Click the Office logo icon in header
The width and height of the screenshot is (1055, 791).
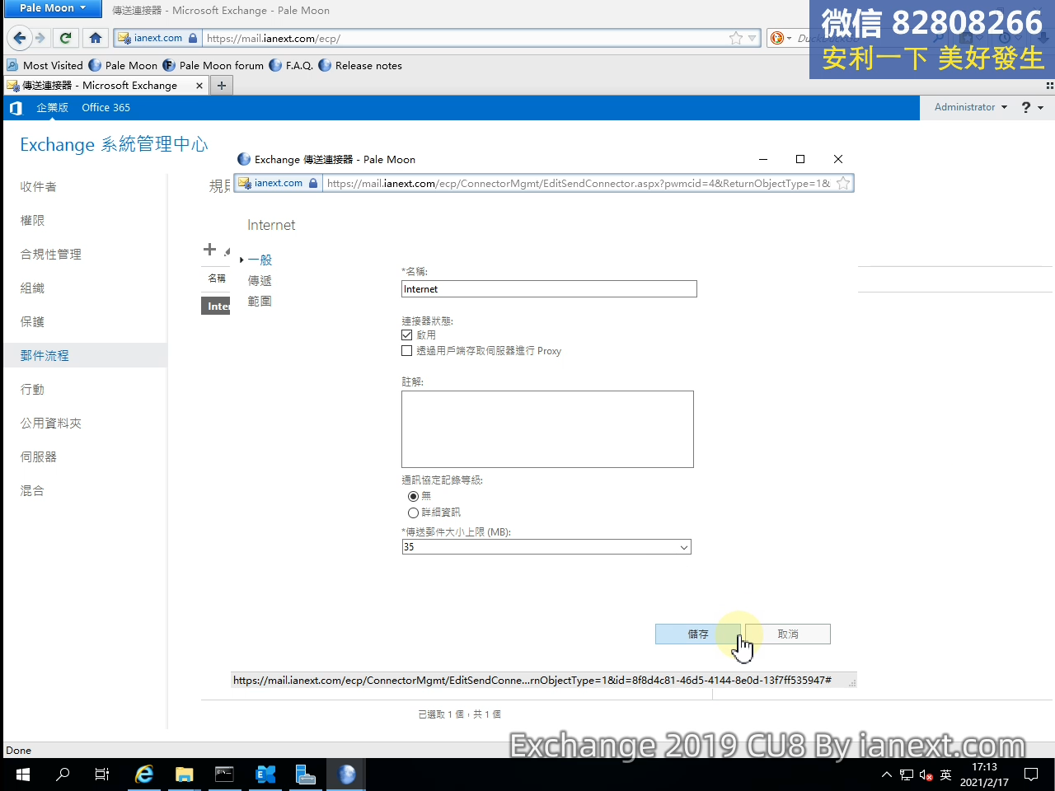(x=16, y=108)
